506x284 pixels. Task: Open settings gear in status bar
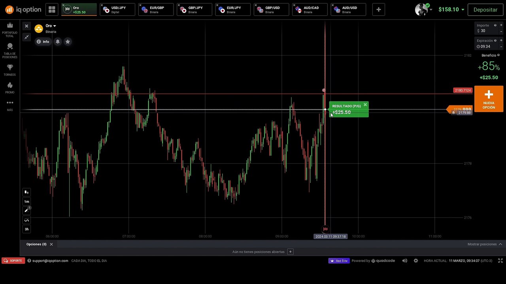click(415, 261)
